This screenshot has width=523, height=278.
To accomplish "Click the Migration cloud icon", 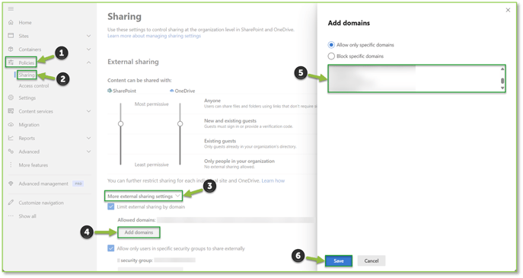I will point(11,124).
